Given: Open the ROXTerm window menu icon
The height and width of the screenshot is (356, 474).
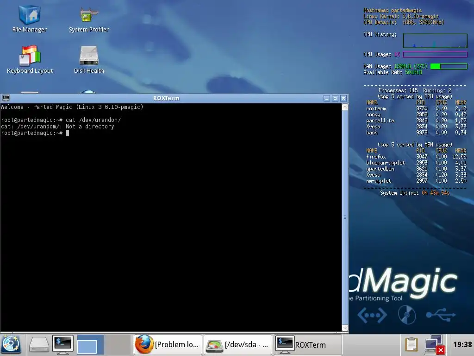Looking at the screenshot, I should tap(6, 98).
